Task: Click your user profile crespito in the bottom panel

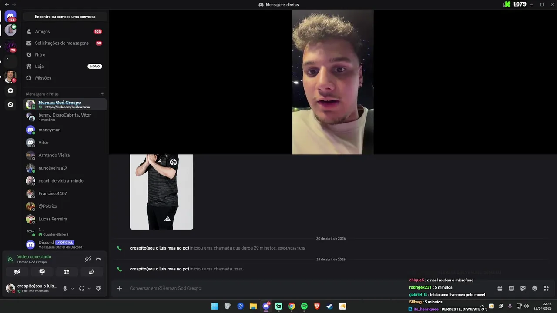Action: pos(32,288)
